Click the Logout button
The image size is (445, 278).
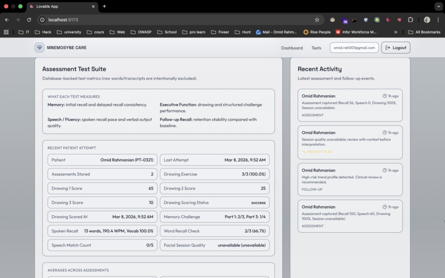tap(396, 47)
